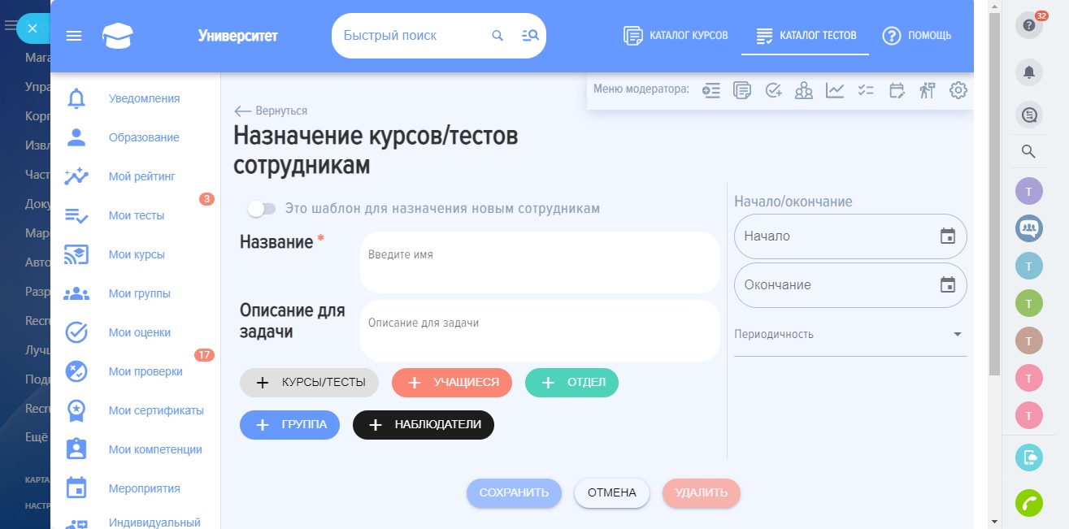The height and width of the screenshot is (529, 1069).
Task: Click the page vertical scrollbar thumb
Action: (x=994, y=195)
